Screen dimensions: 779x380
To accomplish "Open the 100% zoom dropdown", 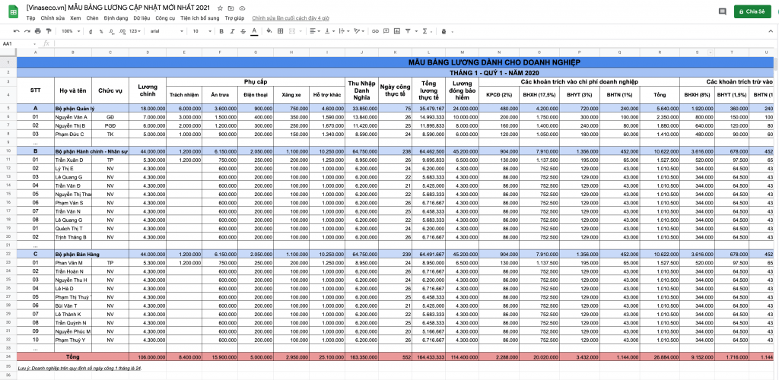I will point(70,31).
